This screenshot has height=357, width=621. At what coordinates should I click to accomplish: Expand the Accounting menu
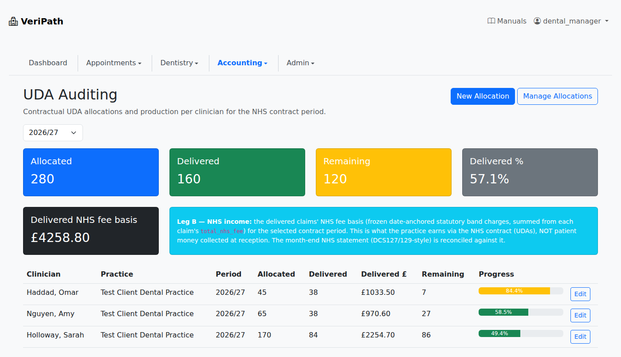[x=242, y=63]
